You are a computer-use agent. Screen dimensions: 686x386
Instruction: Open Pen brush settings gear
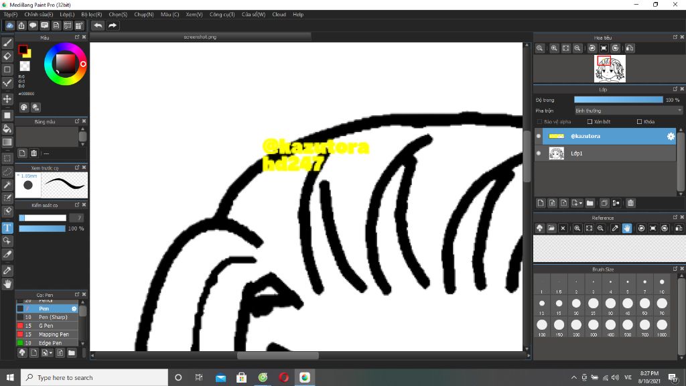point(74,308)
